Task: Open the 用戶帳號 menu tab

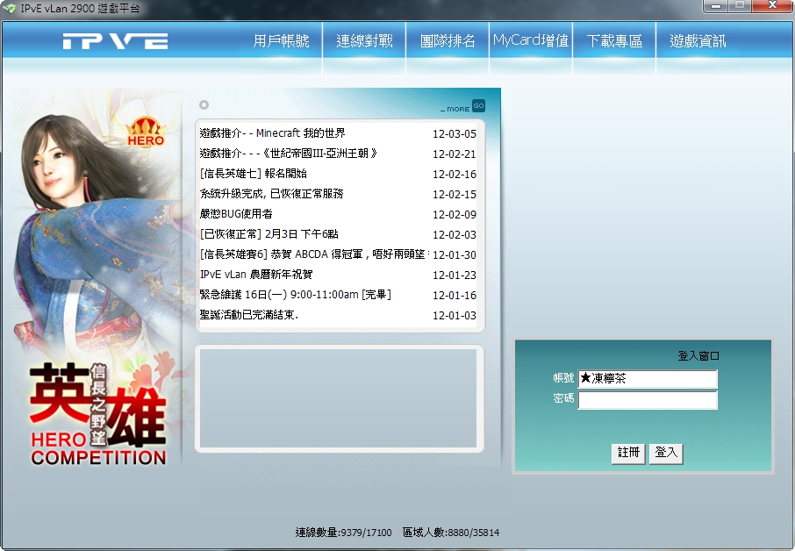Action: tap(281, 40)
